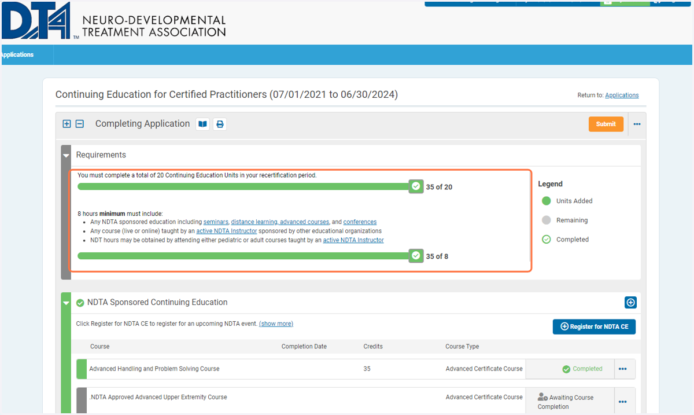Click the Requirements heading

pos(101,155)
